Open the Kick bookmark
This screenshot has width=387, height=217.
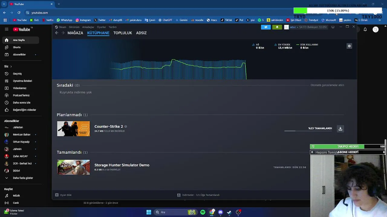pyautogui.click(x=34, y=20)
